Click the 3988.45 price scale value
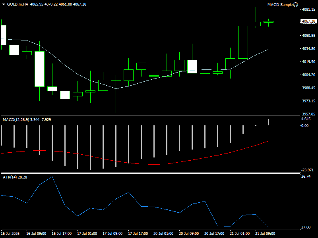This screenshot has width=318, height=238. pyautogui.click(x=308, y=88)
